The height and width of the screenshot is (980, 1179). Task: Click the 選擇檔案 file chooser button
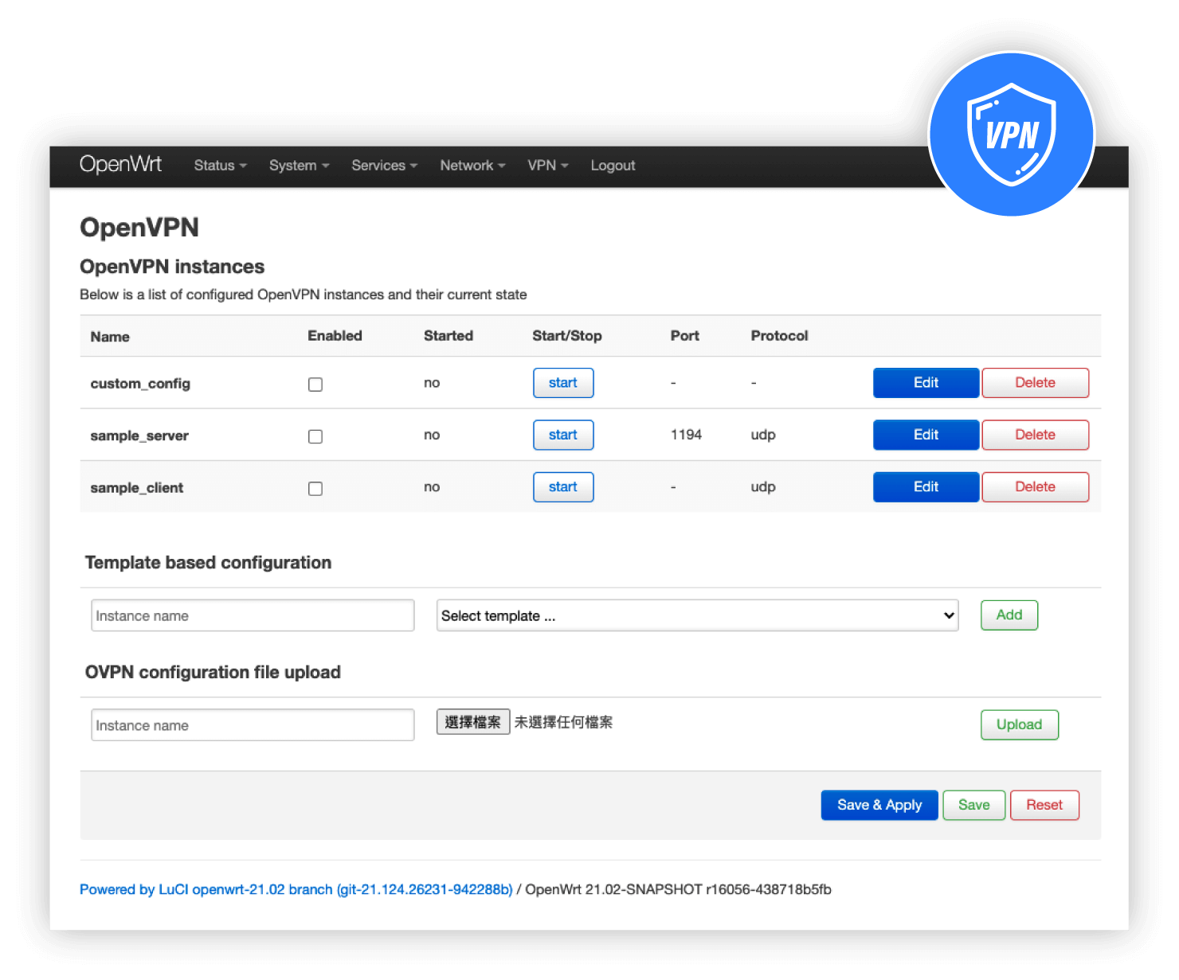[473, 722]
